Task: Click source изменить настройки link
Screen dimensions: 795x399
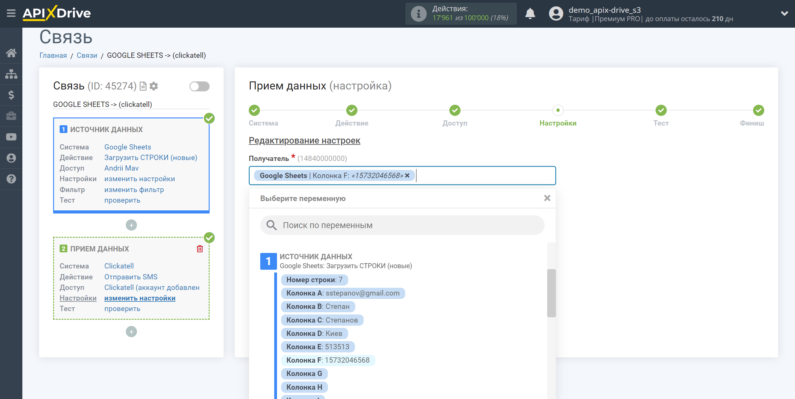Action: coord(140,179)
